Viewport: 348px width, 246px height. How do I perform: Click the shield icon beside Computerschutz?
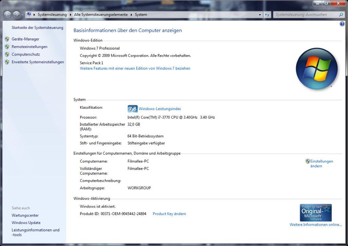pos(7,54)
